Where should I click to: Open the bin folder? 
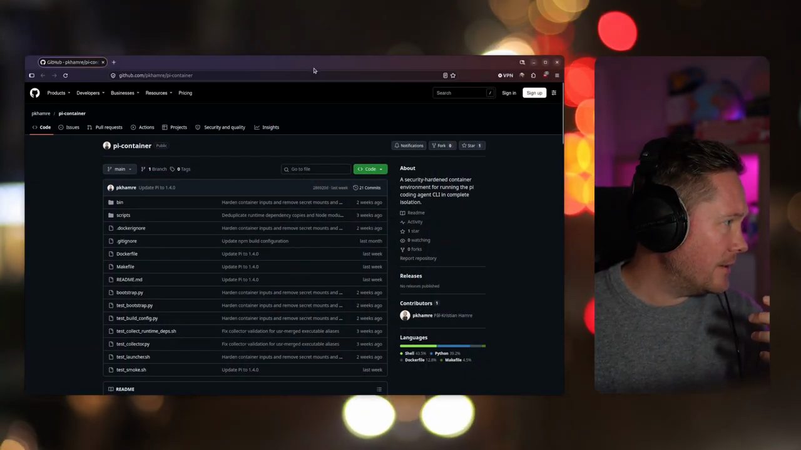click(120, 202)
